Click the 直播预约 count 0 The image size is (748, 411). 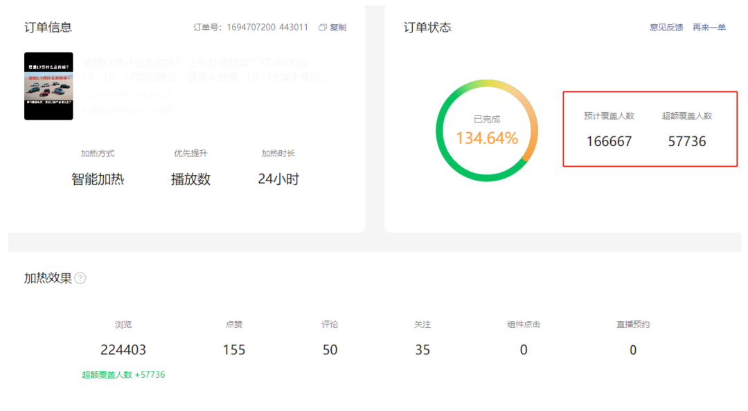tap(632, 350)
